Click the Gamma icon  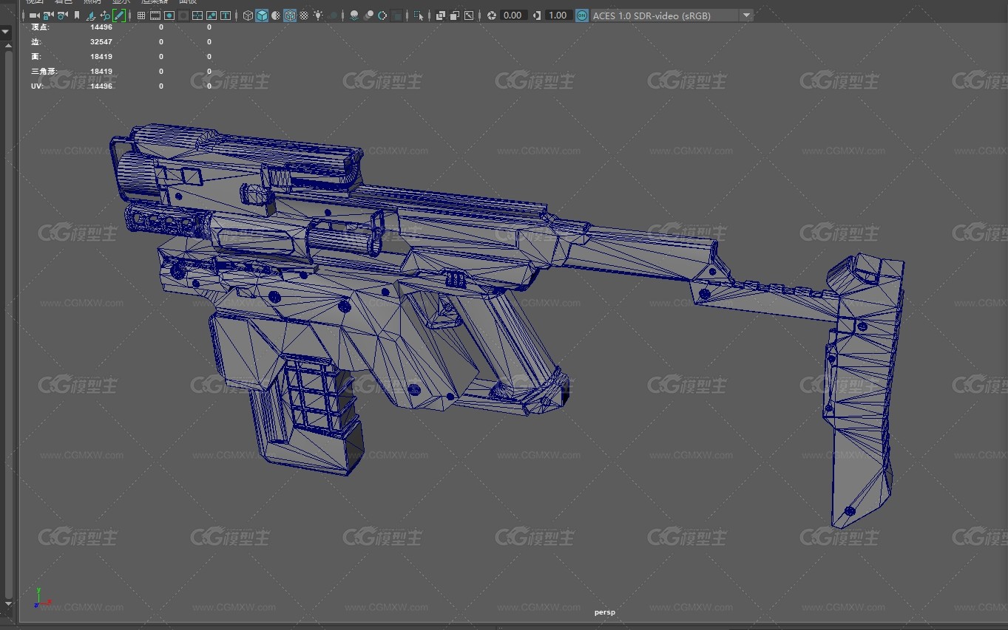click(536, 16)
